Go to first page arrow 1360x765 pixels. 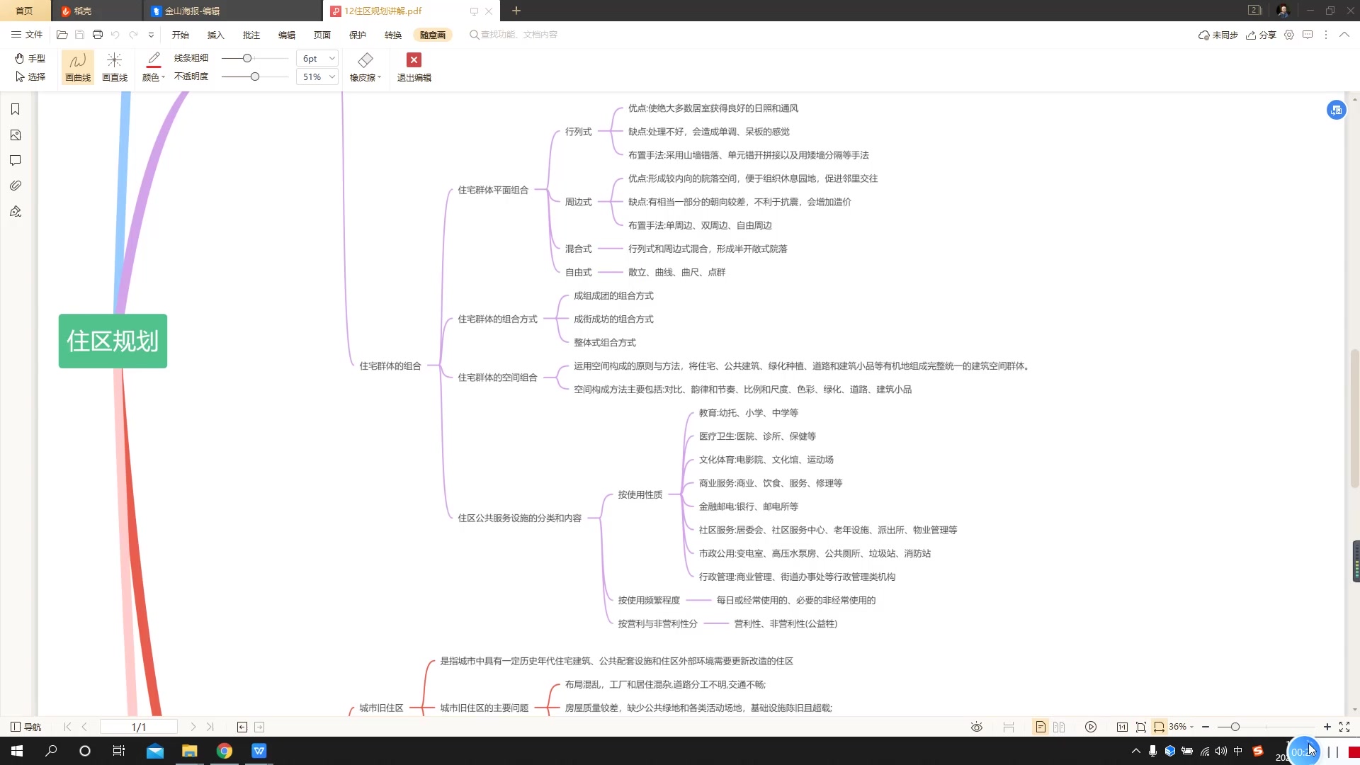point(67,727)
